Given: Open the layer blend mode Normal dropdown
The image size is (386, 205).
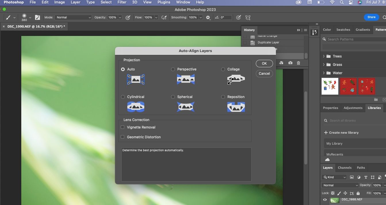Looking at the screenshot, I should (340, 185).
